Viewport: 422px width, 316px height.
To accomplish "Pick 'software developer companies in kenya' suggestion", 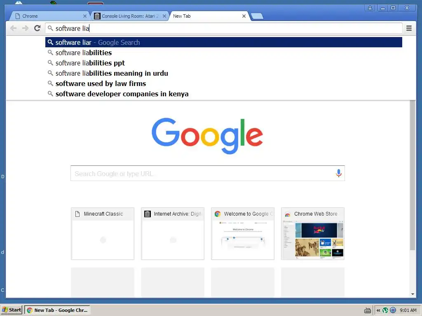I will (224, 94).
